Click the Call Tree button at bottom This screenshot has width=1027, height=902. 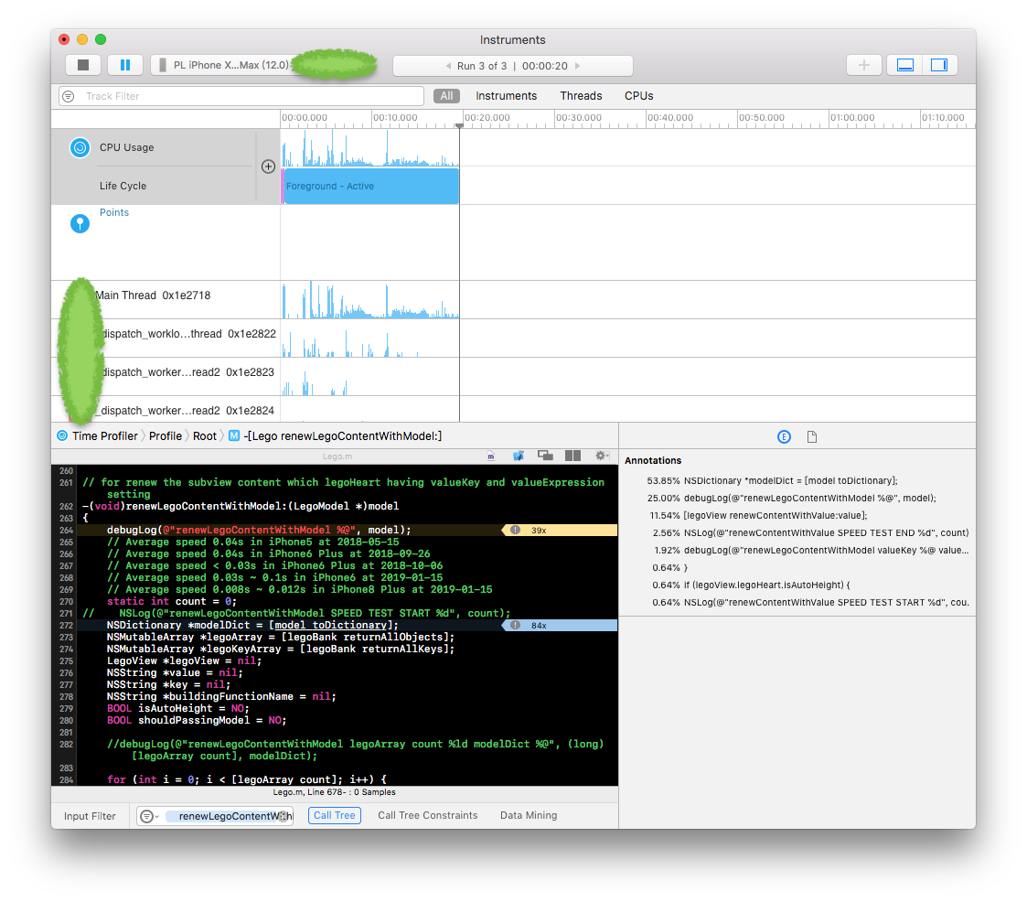tap(334, 815)
